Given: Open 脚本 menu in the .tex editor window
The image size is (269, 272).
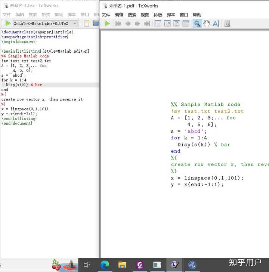Looking at the screenshot, I should (x=72, y=15).
